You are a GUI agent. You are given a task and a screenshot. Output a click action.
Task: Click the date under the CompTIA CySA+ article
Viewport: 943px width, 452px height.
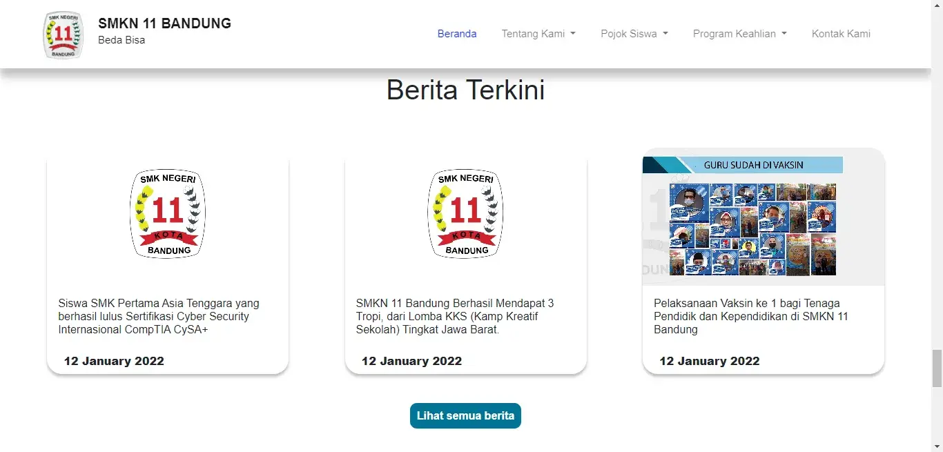[114, 361]
